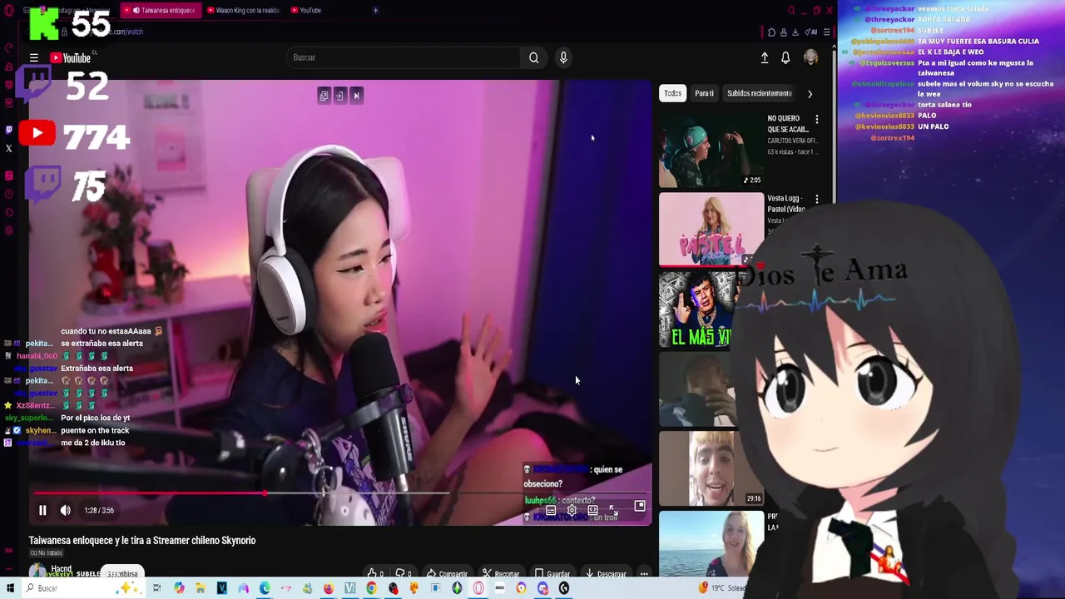Image resolution: width=1065 pixels, height=599 pixels.
Task: Open the Pastel video thumbnail
Action: point(711,230)
